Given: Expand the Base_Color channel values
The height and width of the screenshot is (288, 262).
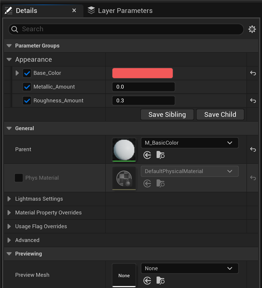Looking at the screenshot, I should (x=17, y=73).
